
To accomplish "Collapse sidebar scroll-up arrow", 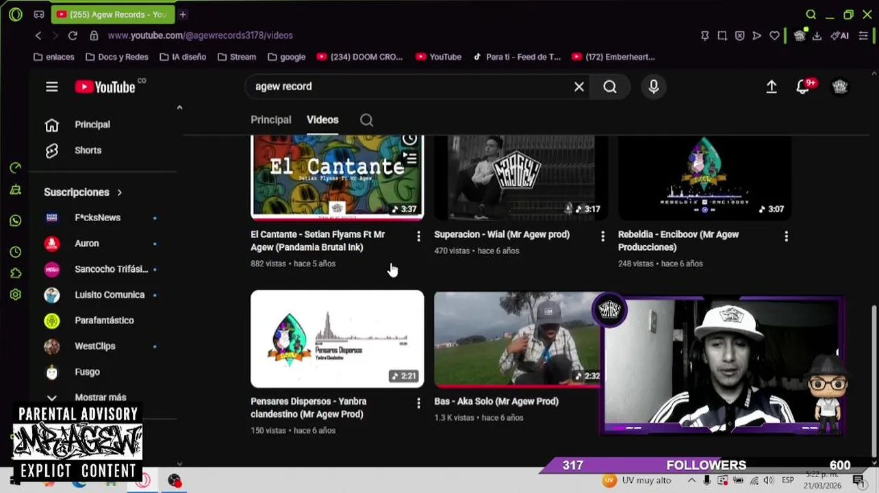I will [x=179, y=108].
